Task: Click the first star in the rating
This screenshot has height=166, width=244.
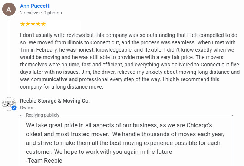Action: [x=23, y=24]
